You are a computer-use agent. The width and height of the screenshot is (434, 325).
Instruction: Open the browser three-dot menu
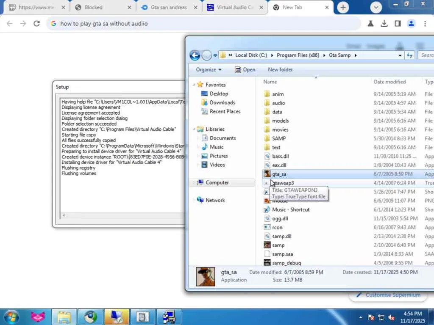425,24
